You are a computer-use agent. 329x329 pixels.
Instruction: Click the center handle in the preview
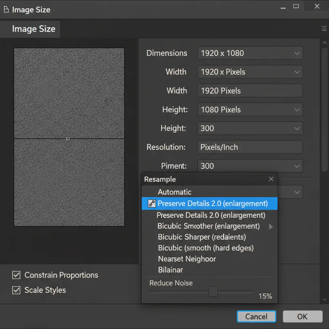point(68,138)
